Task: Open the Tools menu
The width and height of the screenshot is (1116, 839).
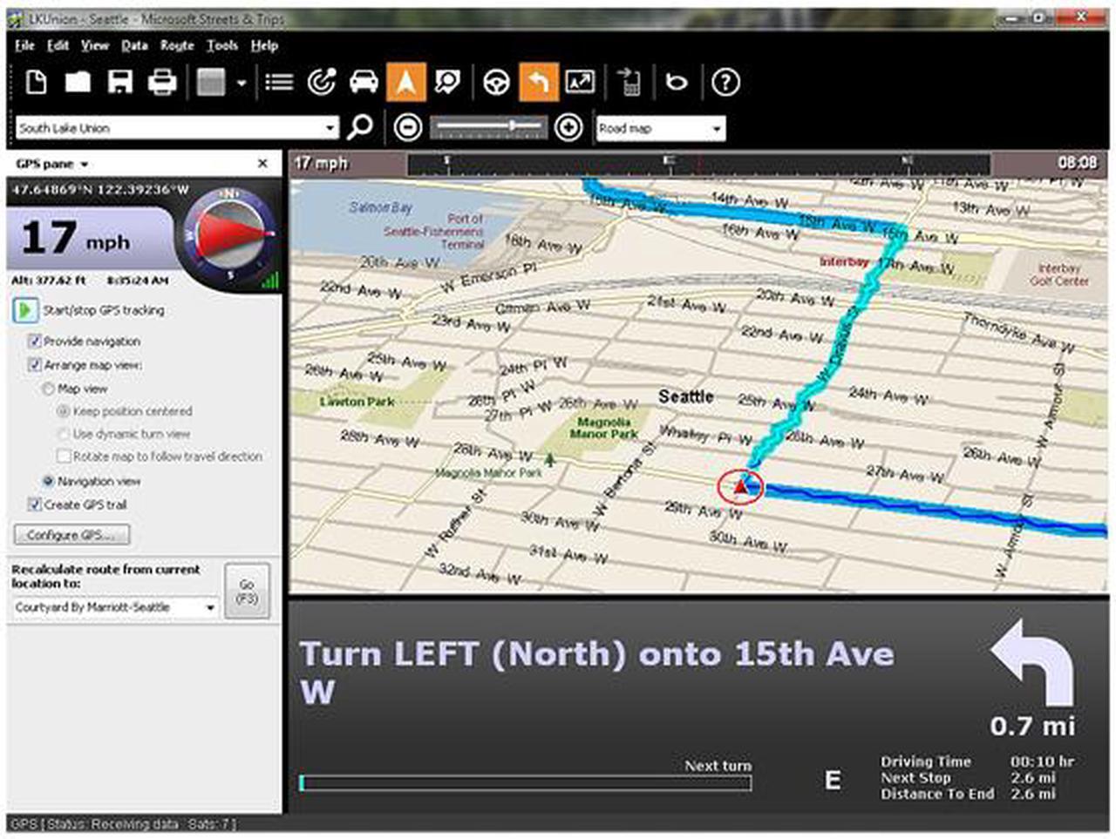Action: pos(222,45)
